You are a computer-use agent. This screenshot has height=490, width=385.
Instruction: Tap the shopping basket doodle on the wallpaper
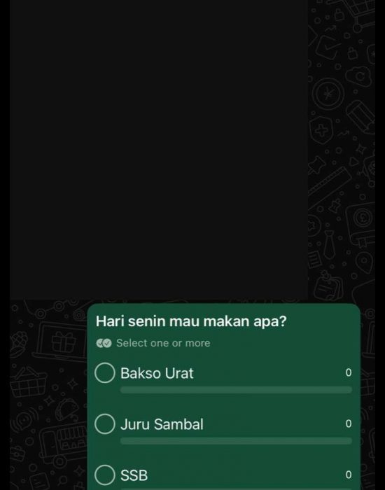point(28,382)
